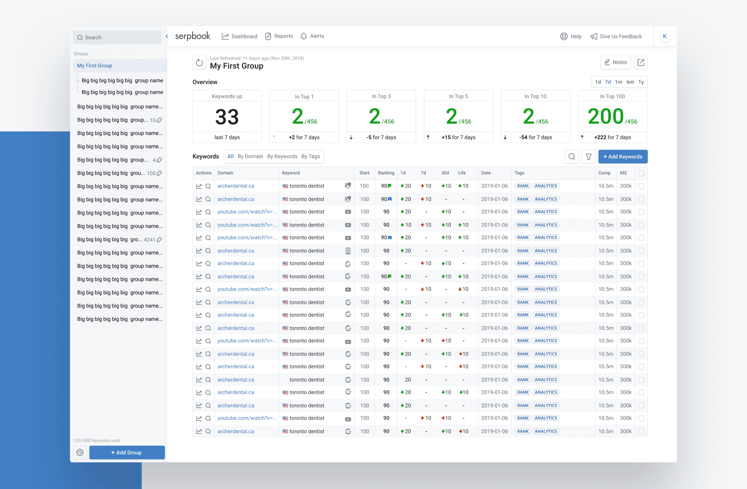747x489 pixels.
Task: Click edit icon next to 4241 group
Action: coord(159,239)
